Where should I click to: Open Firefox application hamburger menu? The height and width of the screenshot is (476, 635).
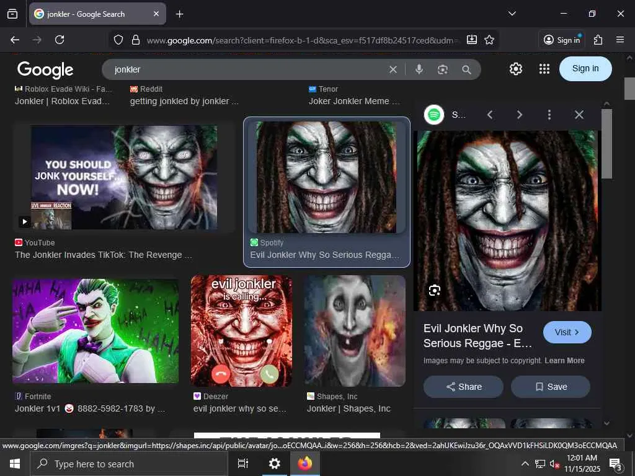pos(620,40)
